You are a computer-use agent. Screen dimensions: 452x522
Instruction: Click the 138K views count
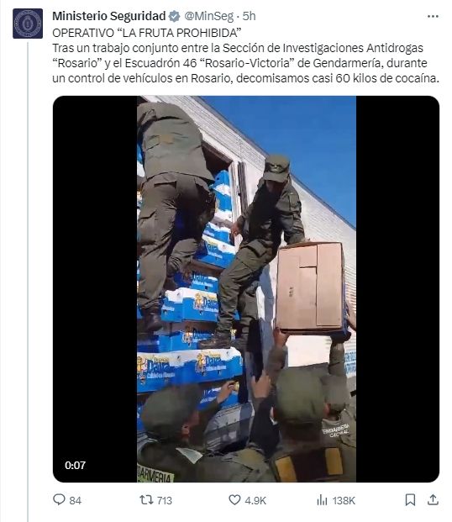point(344,500)
